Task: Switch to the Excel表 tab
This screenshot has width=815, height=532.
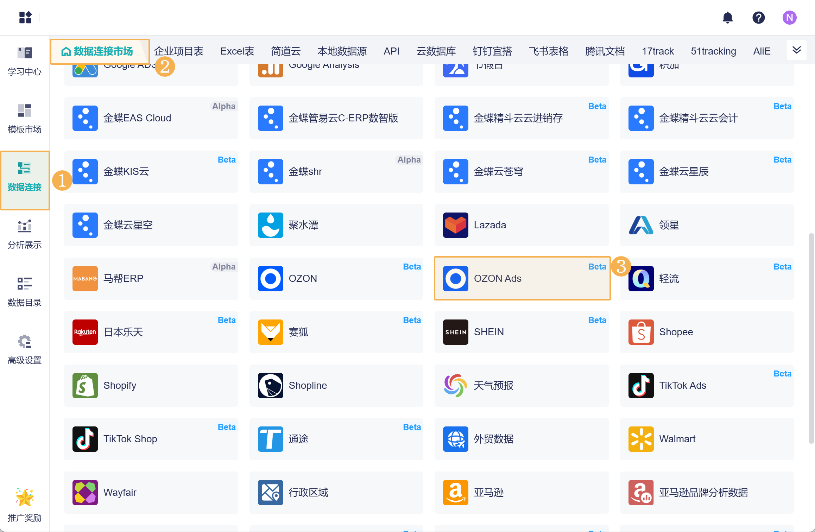Action: click(x=237, y=51)
